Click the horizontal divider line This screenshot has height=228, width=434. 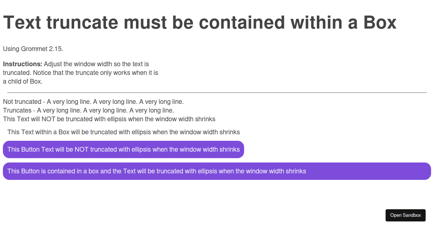click(217, 92)
